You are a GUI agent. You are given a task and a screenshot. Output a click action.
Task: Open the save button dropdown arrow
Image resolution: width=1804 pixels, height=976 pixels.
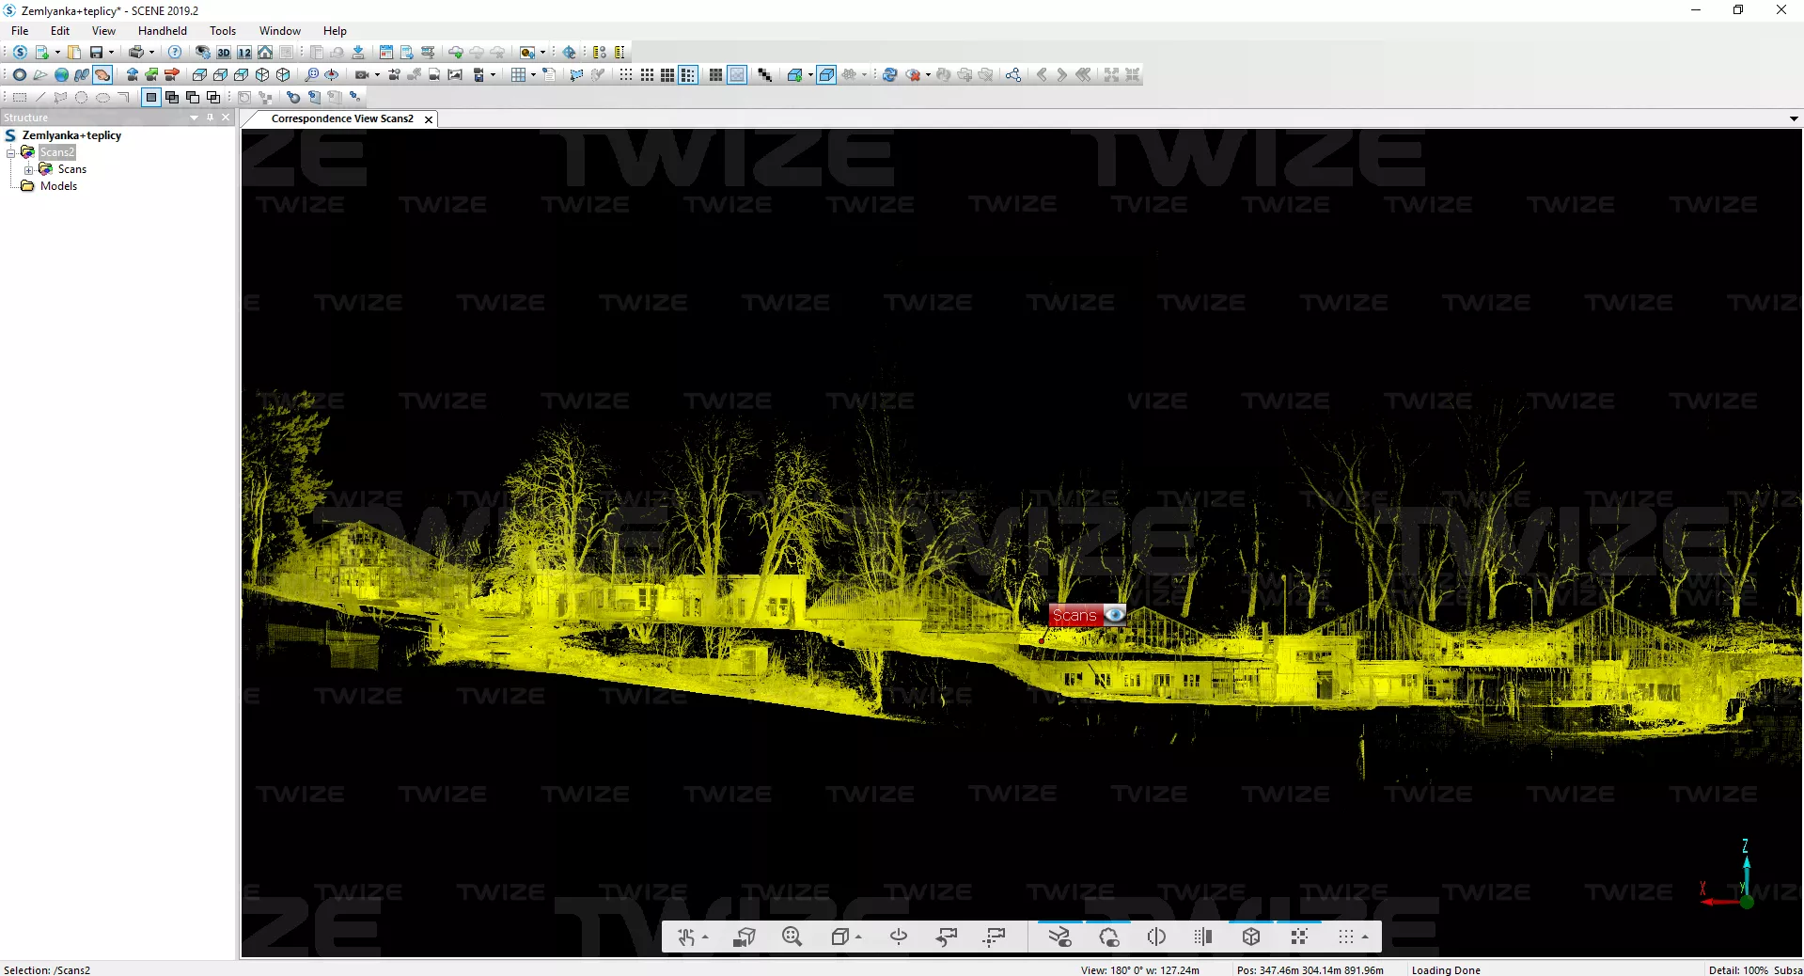click(111, 53)
